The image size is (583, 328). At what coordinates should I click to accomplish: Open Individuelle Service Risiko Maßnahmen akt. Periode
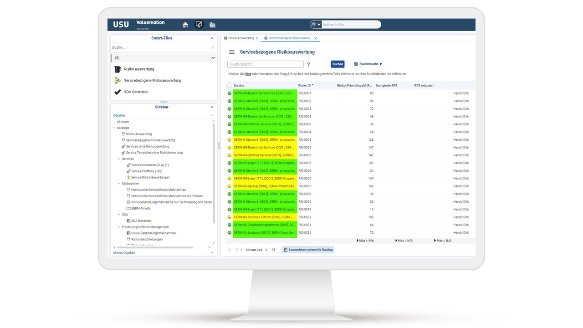(167, 196)
